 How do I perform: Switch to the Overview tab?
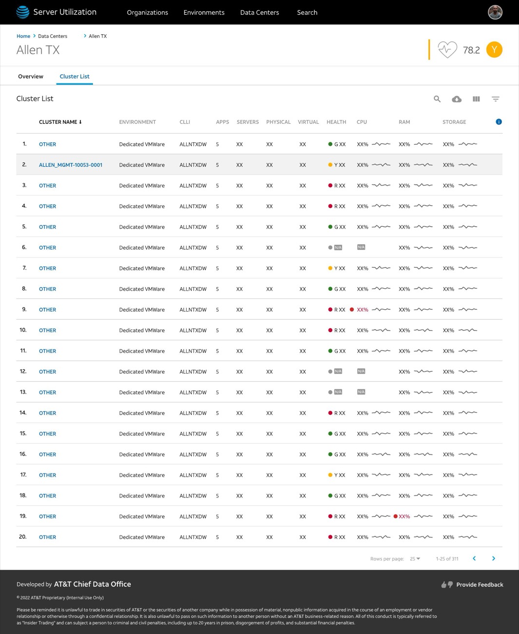click(x=31, y=77)
